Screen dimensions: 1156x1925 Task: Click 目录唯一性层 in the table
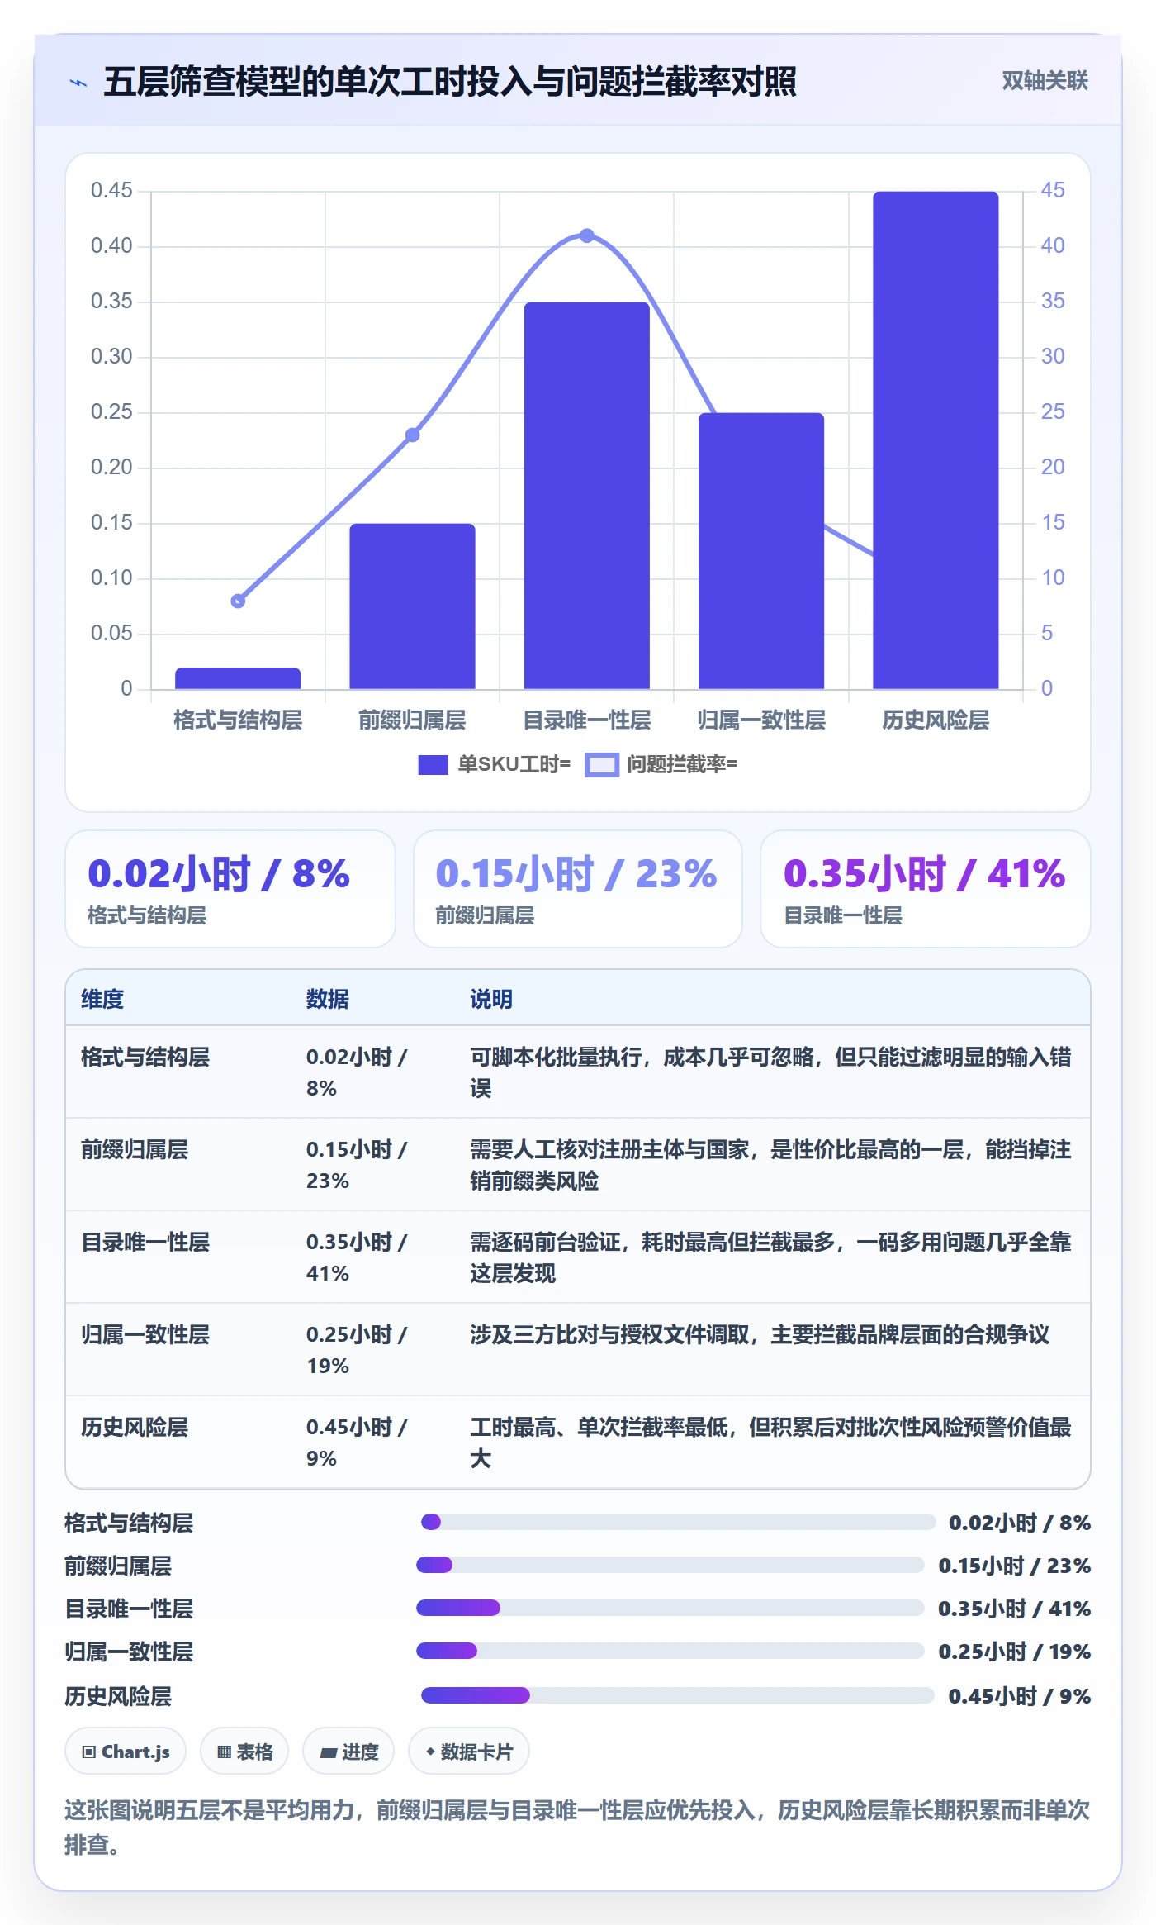[145, 1242]
